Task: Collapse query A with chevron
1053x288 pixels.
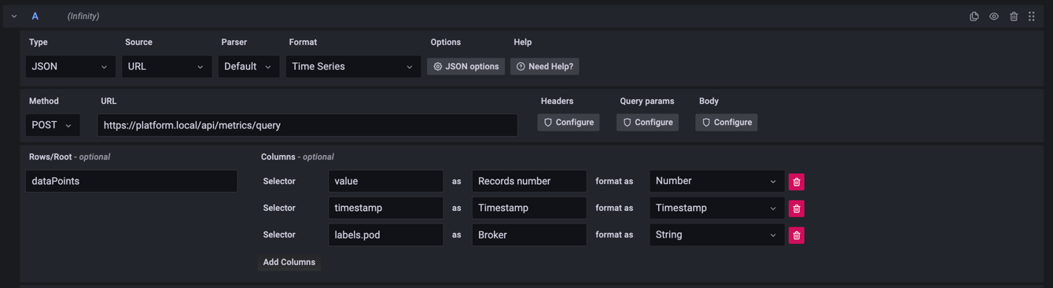Action: coord(14,17)
